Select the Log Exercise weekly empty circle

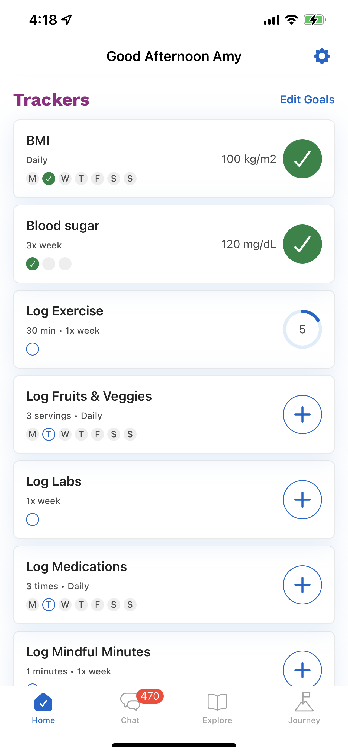(x=33, y=349)
